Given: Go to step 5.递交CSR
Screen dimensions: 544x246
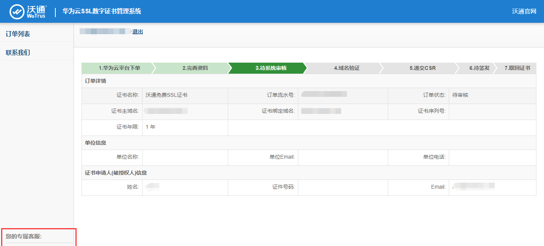Looking at the screenshot, I should click(x=422, y=68).
